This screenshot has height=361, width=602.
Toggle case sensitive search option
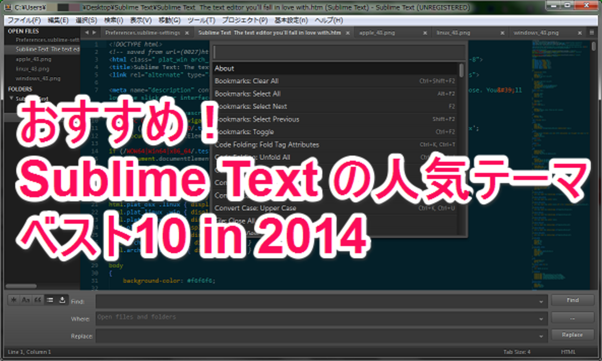[x=26, y=300]
